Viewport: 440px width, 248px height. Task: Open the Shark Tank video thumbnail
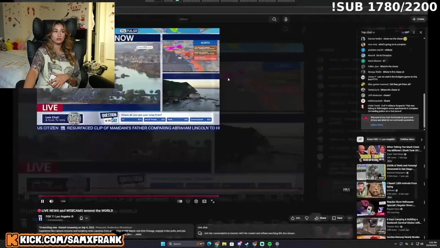[371, 154]
